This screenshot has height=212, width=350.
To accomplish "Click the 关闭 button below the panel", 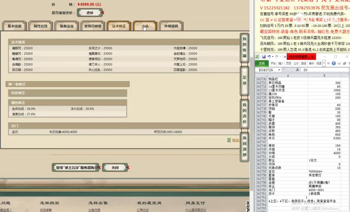I will point(115,167).
